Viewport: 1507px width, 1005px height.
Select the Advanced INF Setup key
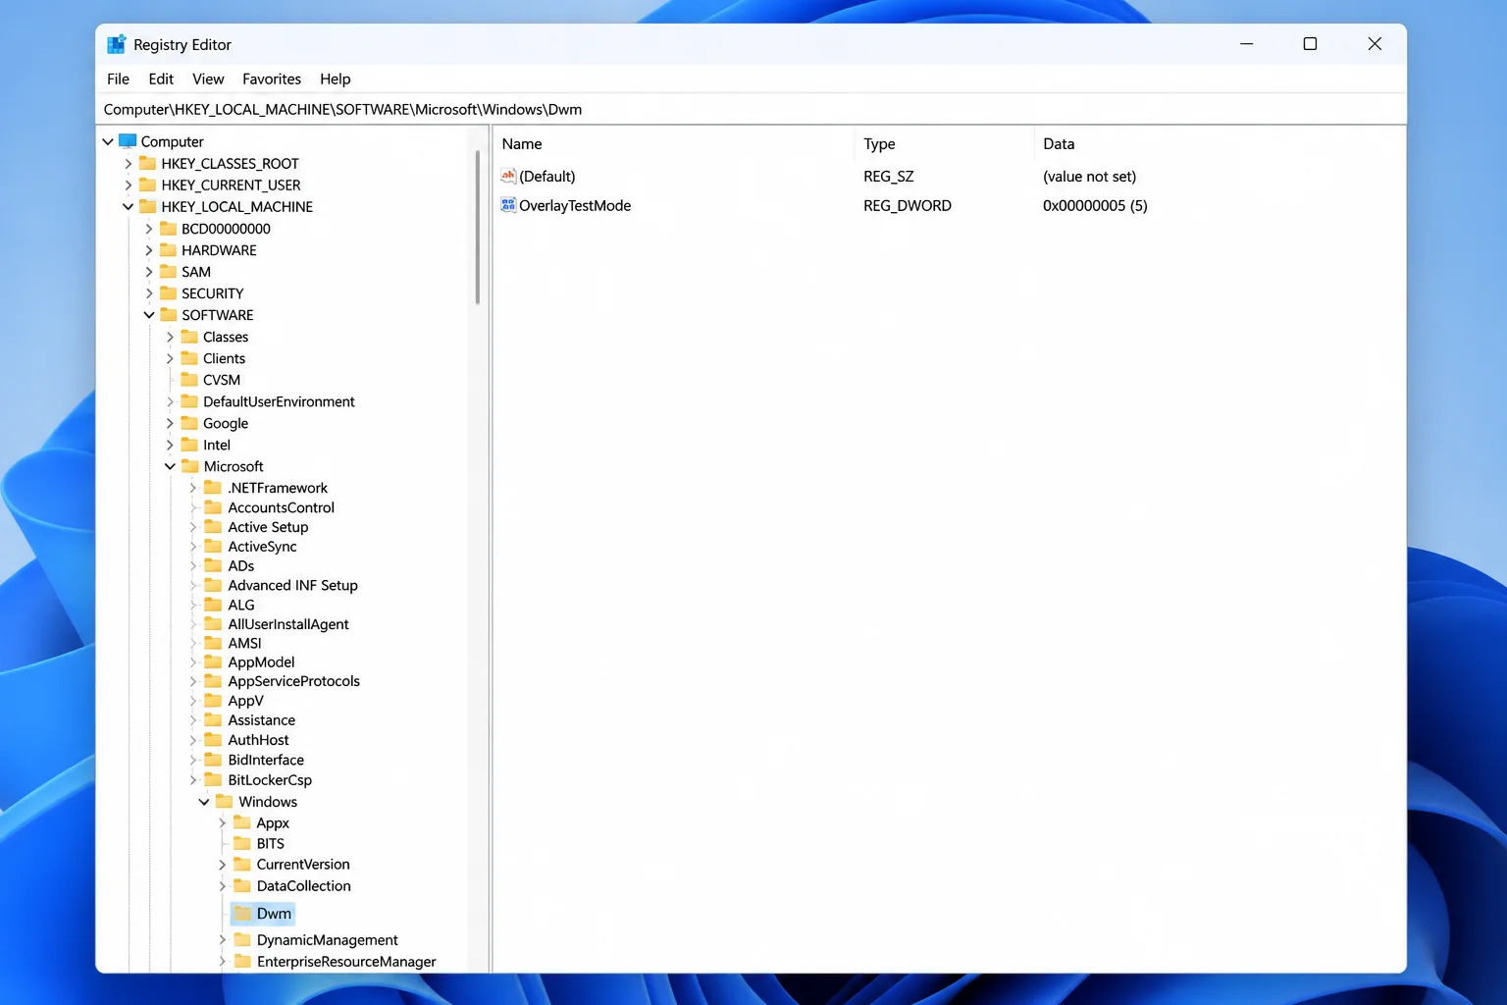click(292, 585)
